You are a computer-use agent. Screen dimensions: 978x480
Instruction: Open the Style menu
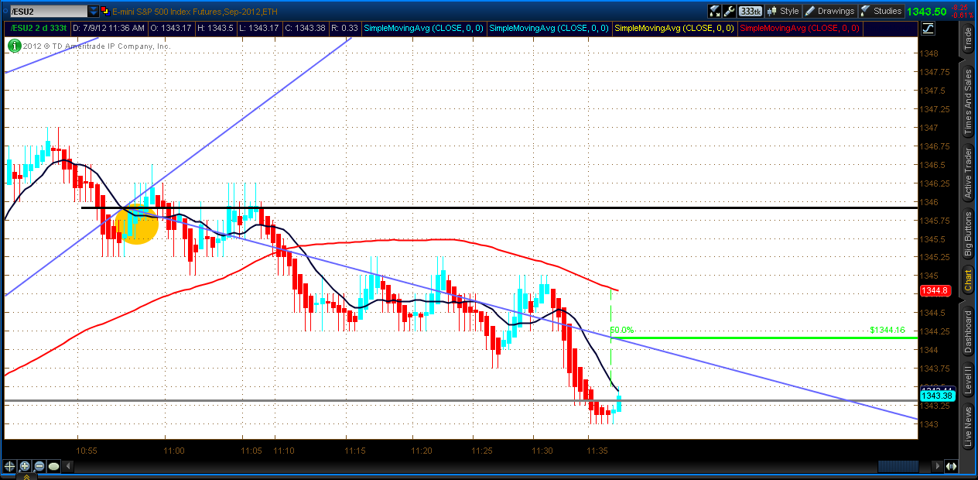point(782,11)
